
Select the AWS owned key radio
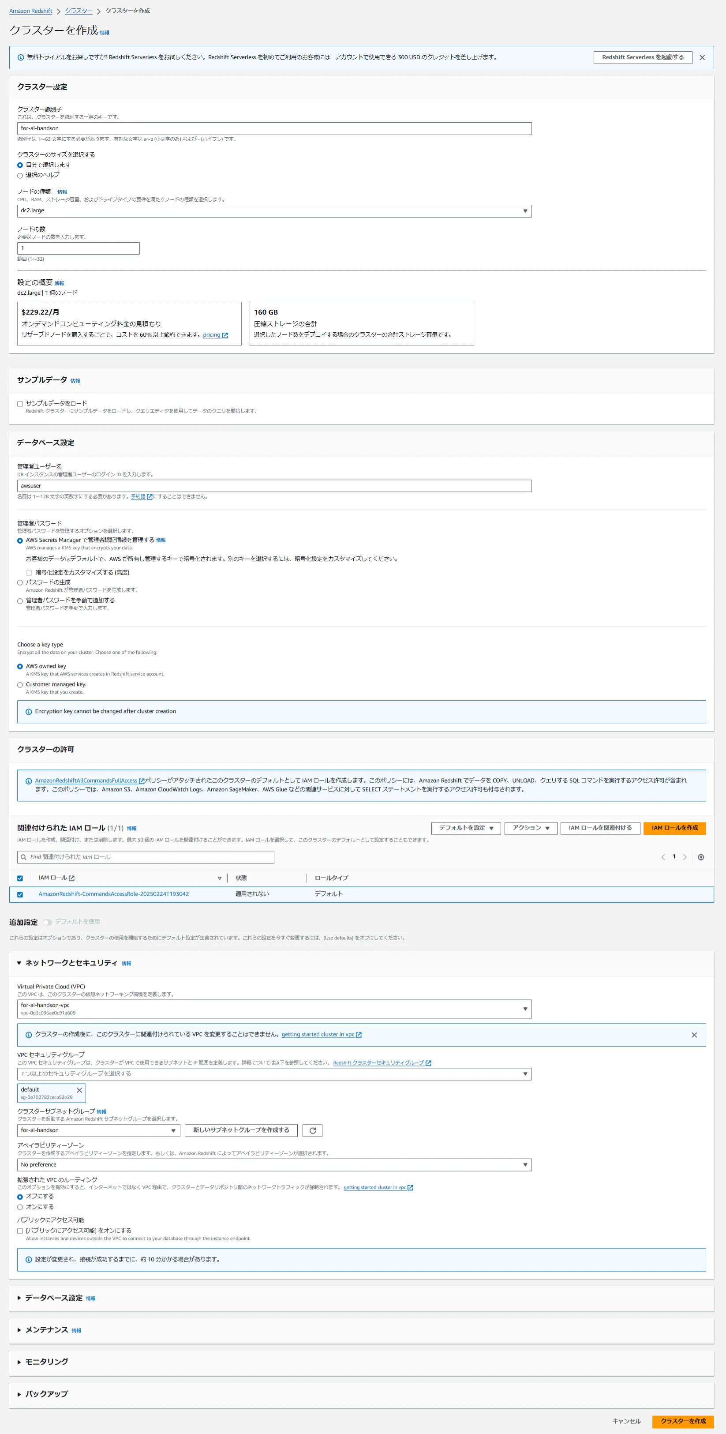click(x=20, y=667)
